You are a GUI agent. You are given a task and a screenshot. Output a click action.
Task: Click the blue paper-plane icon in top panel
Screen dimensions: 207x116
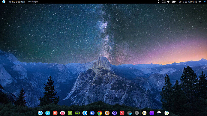(x=205, y=2)
